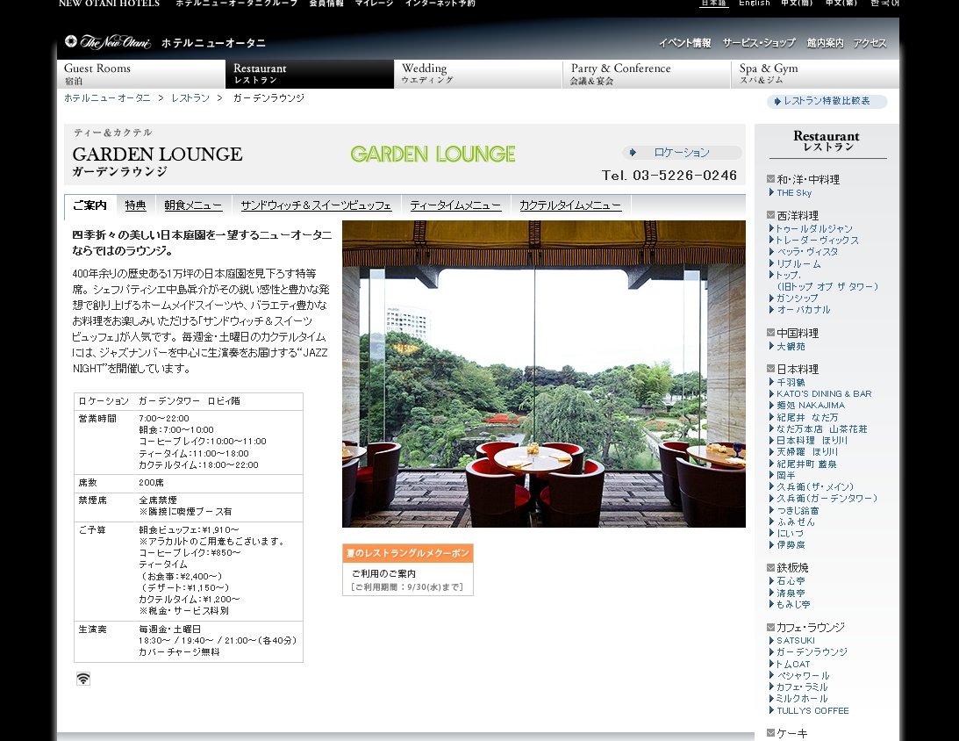Click レストラン breadcrumb link

pos(190,98)
